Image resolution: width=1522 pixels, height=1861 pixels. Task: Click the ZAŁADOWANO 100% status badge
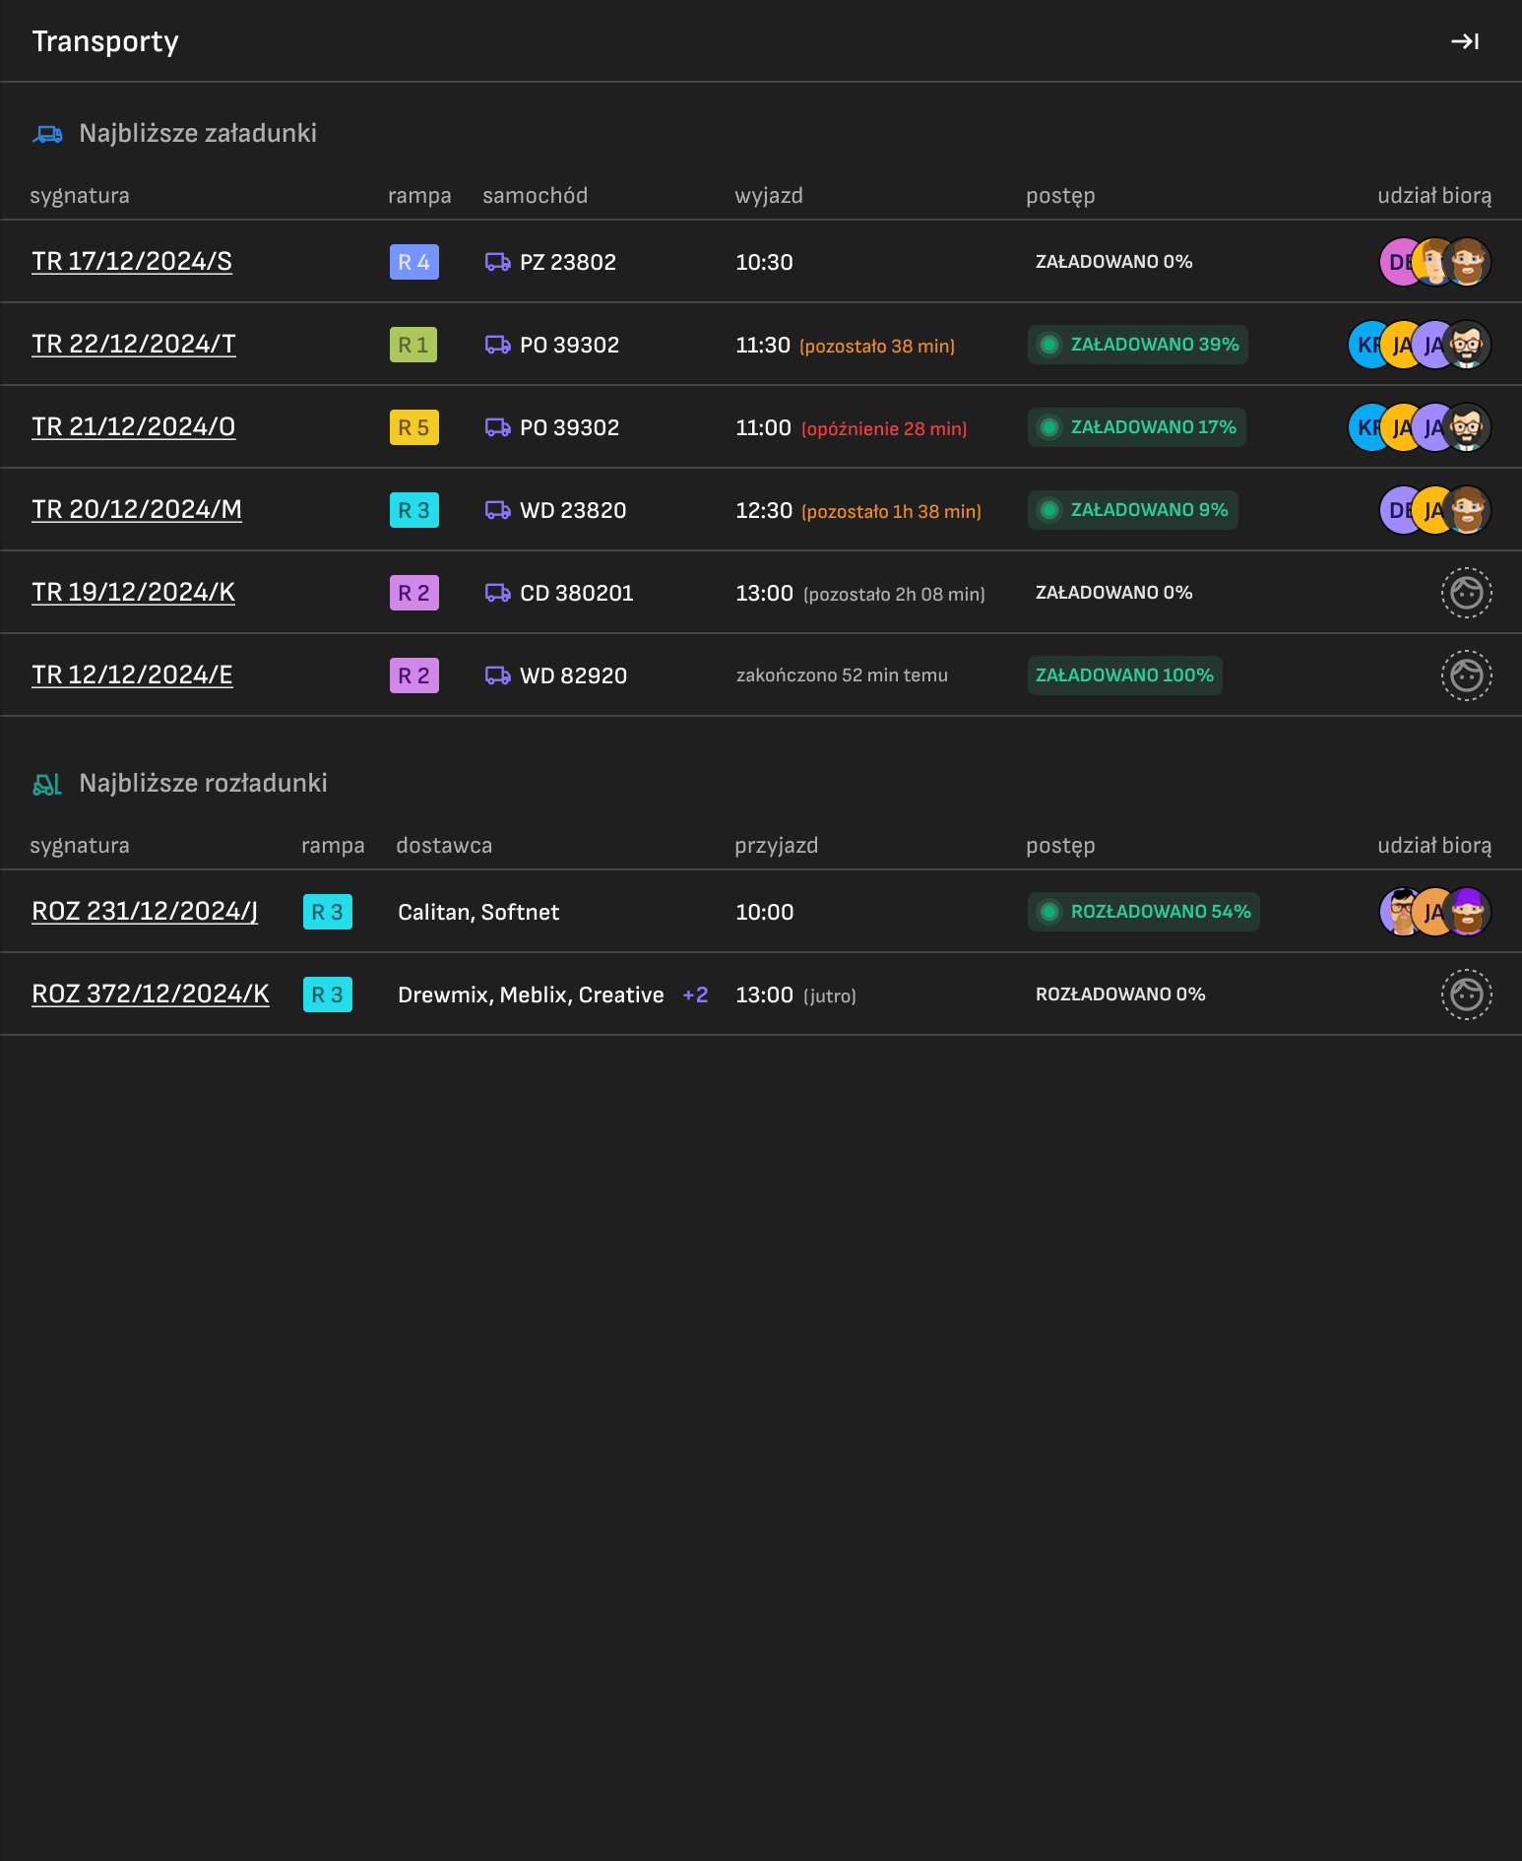click(1125, 675)
